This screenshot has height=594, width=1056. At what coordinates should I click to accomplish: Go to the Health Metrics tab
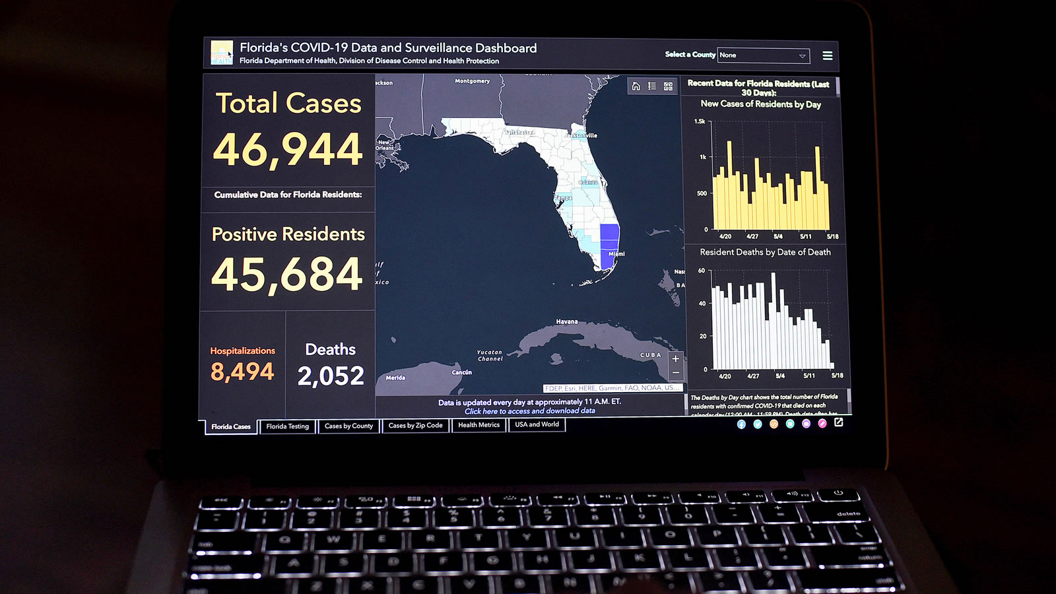[x=478, y=425]
